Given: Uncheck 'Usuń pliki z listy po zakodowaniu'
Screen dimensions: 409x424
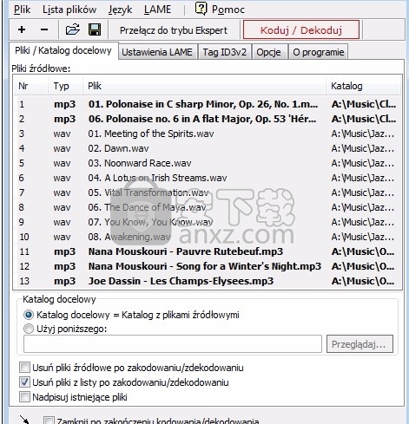Looking at the screenshot, I should [24, 382].
